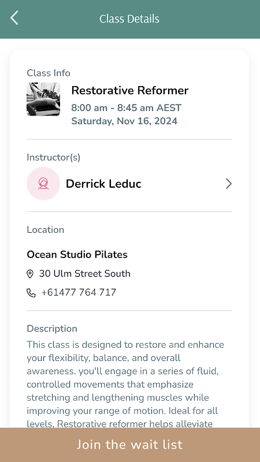The height and width of the screenshot is (462, 260).
Task: Tap the Restorative Reformer class title
Action: 130,91
